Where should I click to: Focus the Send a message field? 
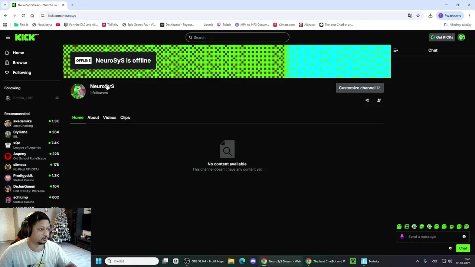click(433, 237)
